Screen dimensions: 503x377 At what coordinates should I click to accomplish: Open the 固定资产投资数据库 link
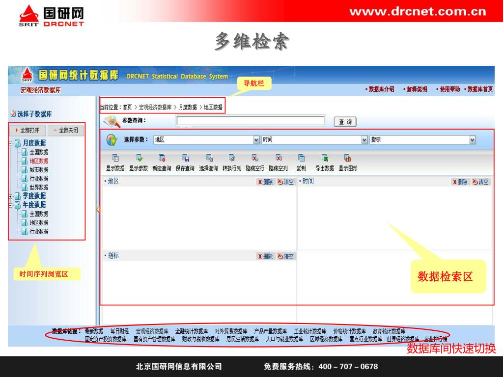point(106,339)
